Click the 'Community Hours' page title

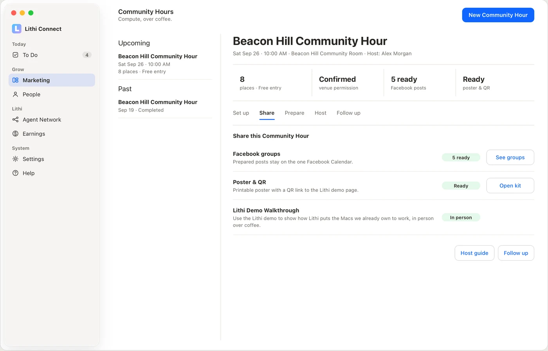tap(146, 12)
